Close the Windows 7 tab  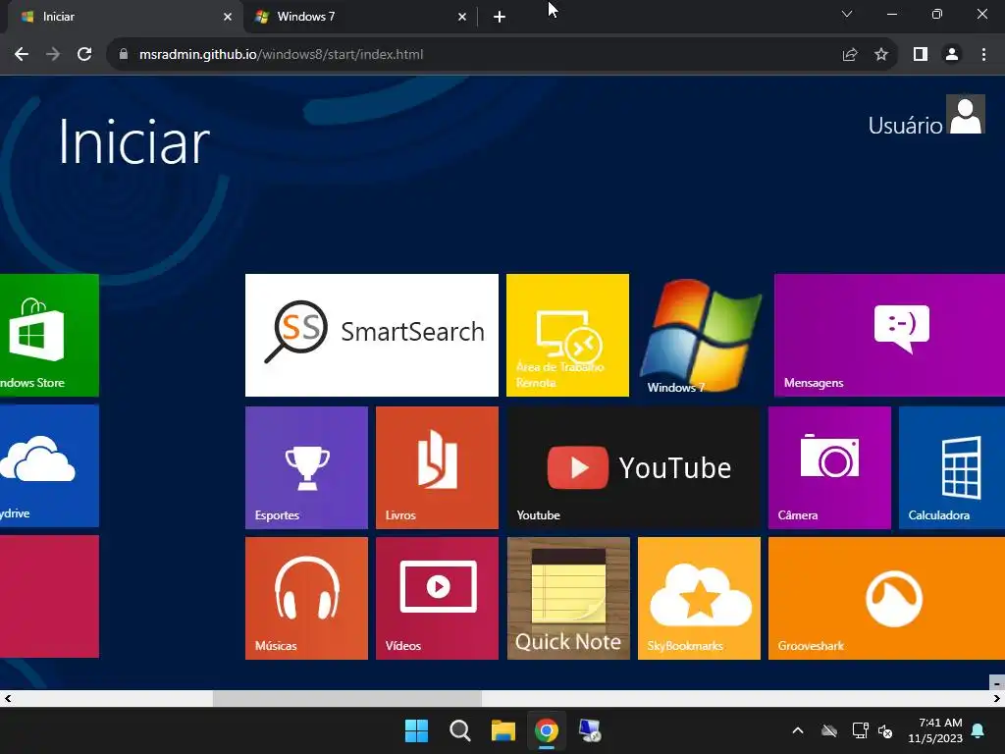[x=462, y=17]
